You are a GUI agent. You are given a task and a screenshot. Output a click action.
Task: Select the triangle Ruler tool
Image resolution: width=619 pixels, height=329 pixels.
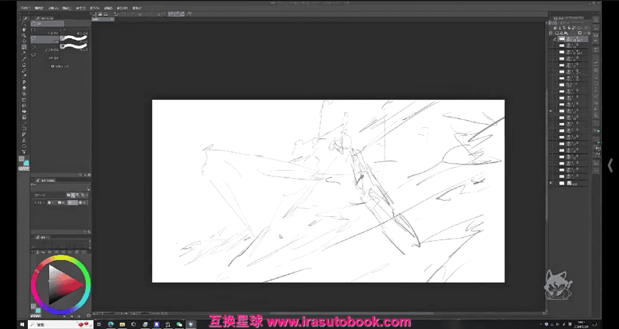24,135
